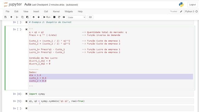Click the 'In [5]:' prompt label
This screenshot has height=112, width=199.
pos(17,101)
